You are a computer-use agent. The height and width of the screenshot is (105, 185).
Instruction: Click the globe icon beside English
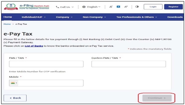[x=84, y=7]
